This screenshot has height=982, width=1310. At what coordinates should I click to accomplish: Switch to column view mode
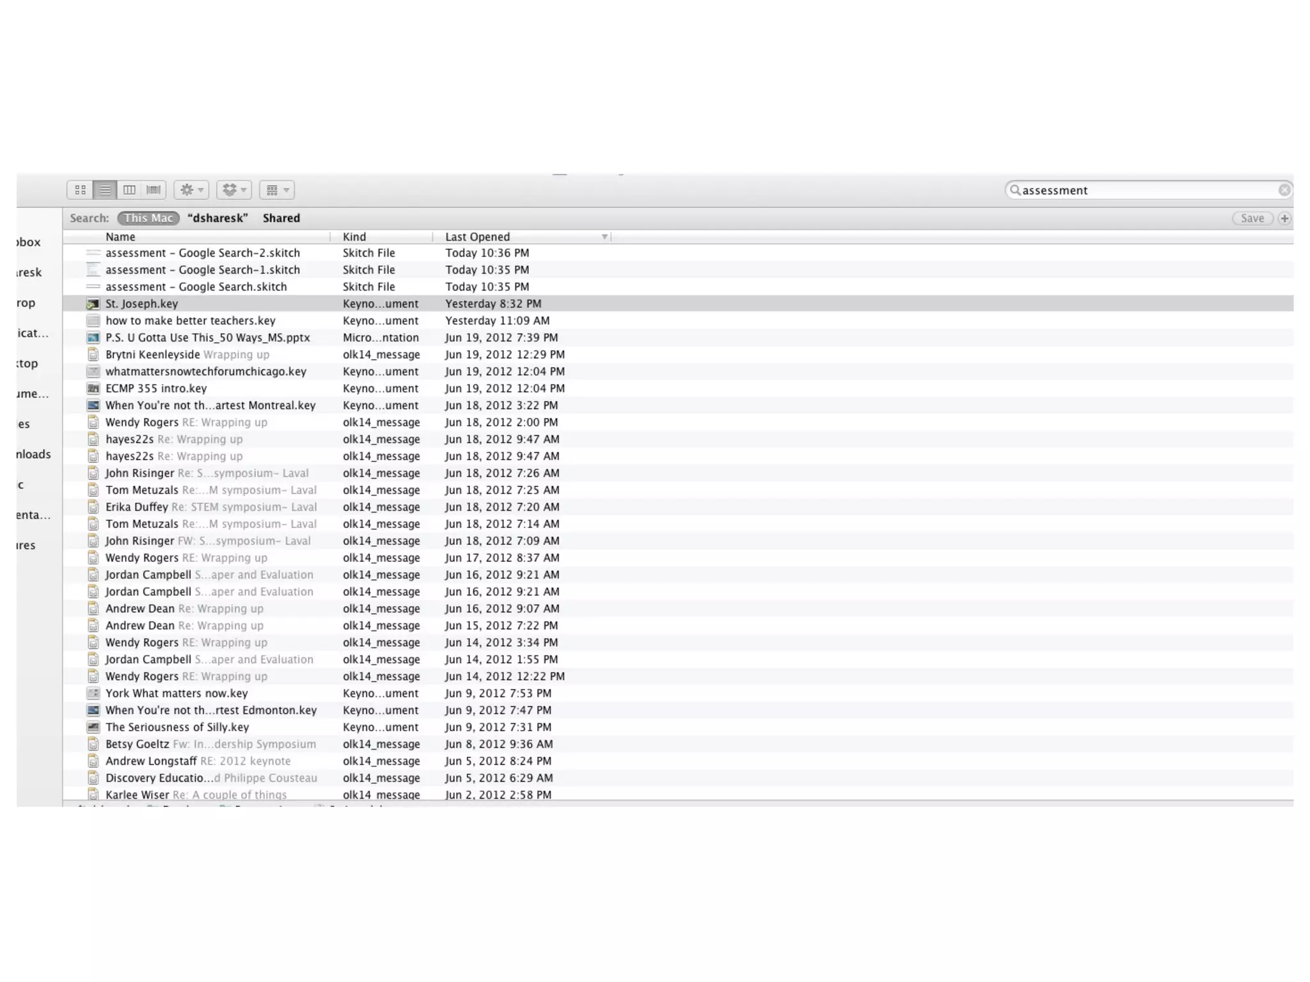pos(129,190)
